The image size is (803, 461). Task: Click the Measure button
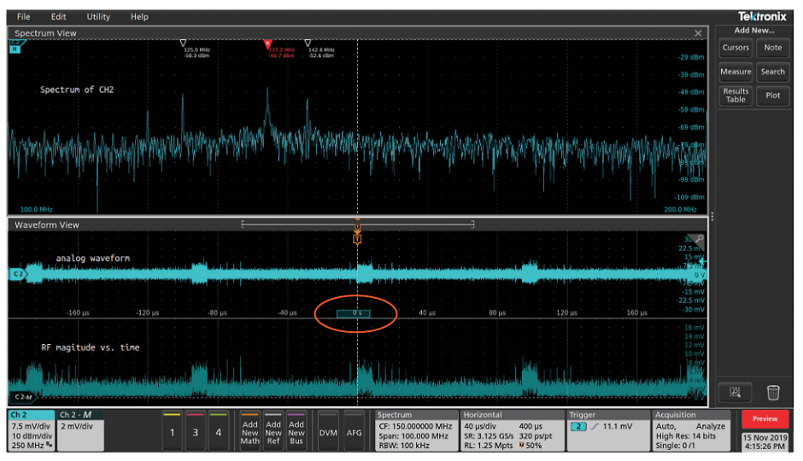tap(736, 72)
